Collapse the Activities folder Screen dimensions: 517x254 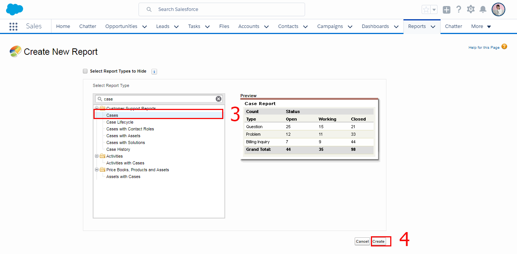tap(97, 156)
